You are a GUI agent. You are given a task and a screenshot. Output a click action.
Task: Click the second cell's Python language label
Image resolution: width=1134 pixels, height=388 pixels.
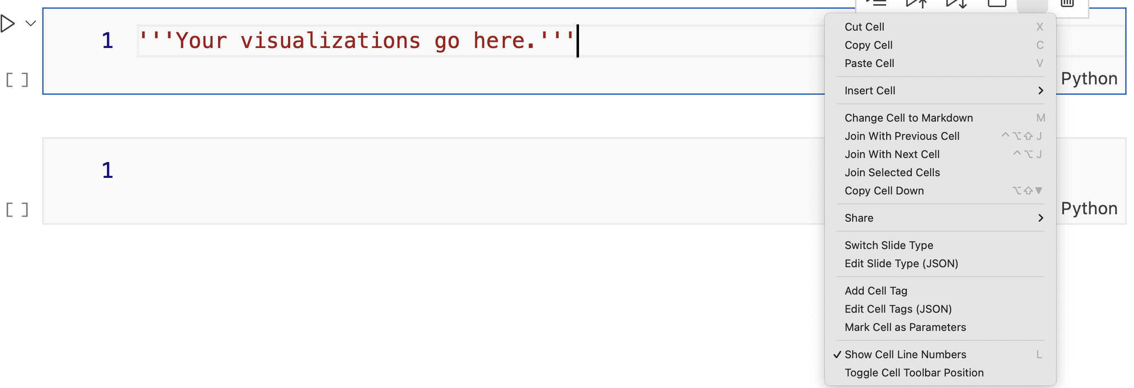(1089, 208)
